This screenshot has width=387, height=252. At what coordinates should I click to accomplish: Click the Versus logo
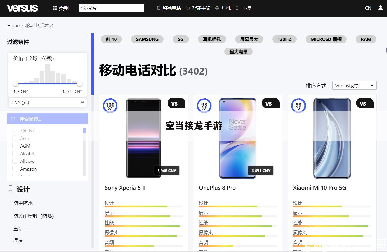pos(23,8)
